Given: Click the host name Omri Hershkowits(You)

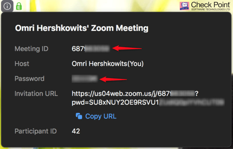Looking at the screenshot, I should click(x=107, y=64).
